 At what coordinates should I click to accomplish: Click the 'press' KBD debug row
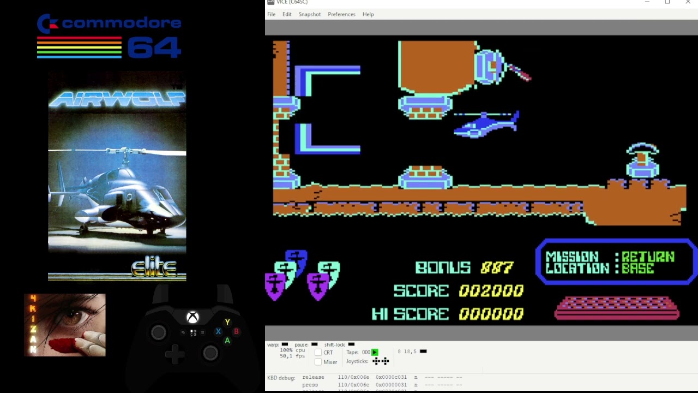pyautogui.click(x=382, y=385)
